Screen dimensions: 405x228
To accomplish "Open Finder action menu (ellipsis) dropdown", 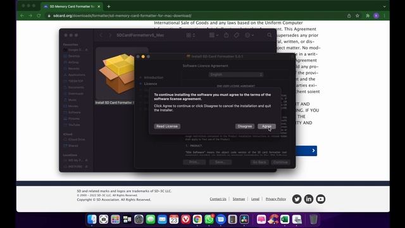I will tap(249, 35).
